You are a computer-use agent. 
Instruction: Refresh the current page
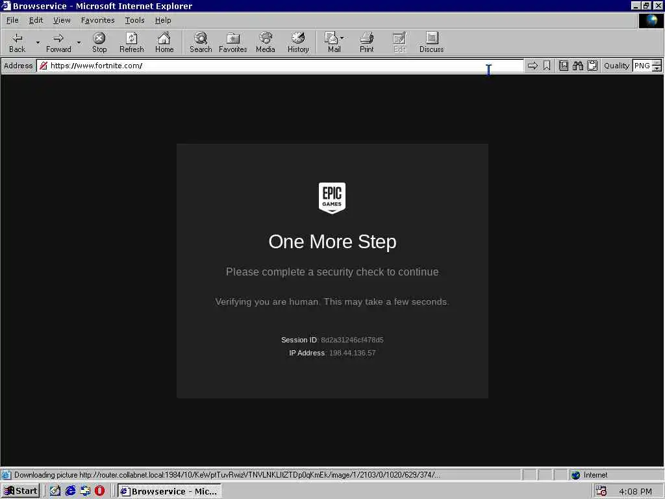pos(131,42)
